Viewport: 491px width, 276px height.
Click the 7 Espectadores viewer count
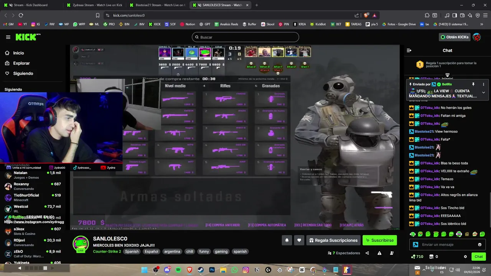[x=344, y=253]
